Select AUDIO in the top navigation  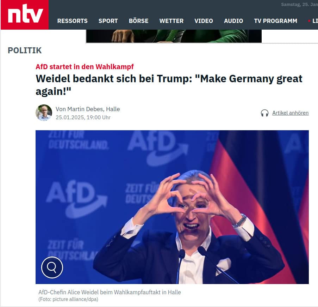(x=233, y=21)
